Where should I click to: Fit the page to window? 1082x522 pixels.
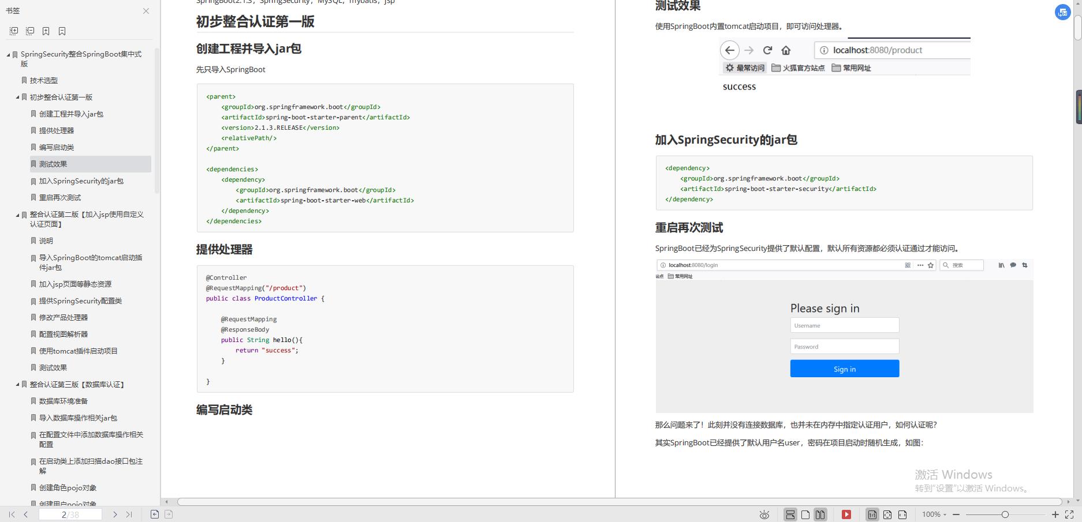(x=887, y=515)
